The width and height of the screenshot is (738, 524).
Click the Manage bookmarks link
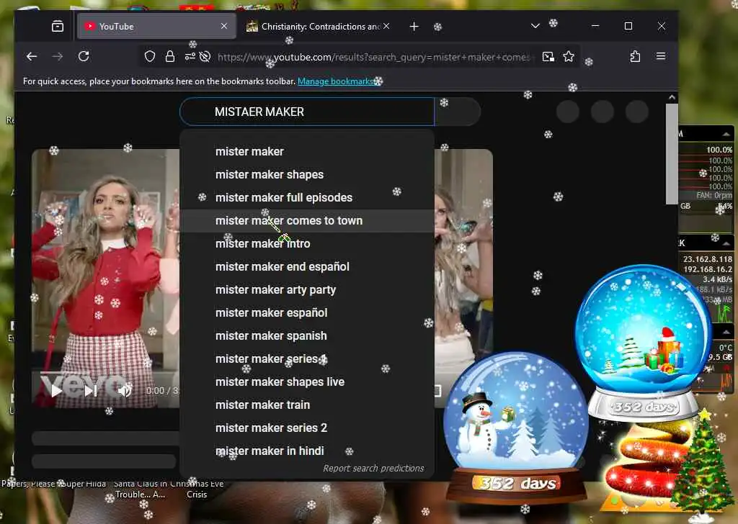pyautogui.click(x=336, y=81)
